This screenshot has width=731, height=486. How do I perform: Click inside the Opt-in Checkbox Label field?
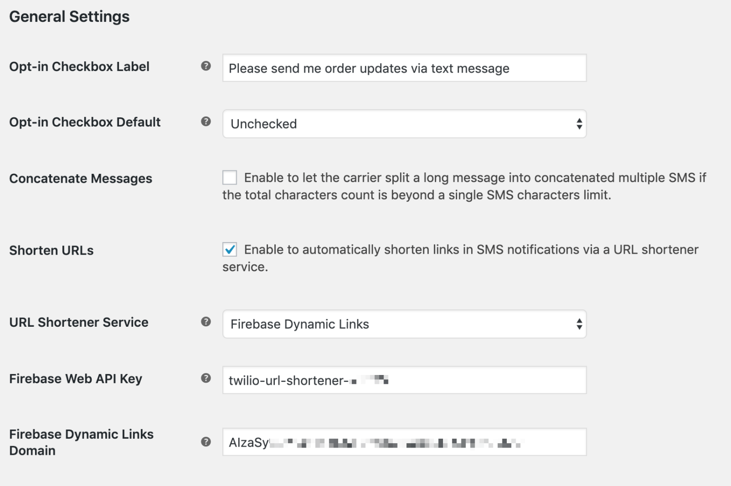pos(404,68)
